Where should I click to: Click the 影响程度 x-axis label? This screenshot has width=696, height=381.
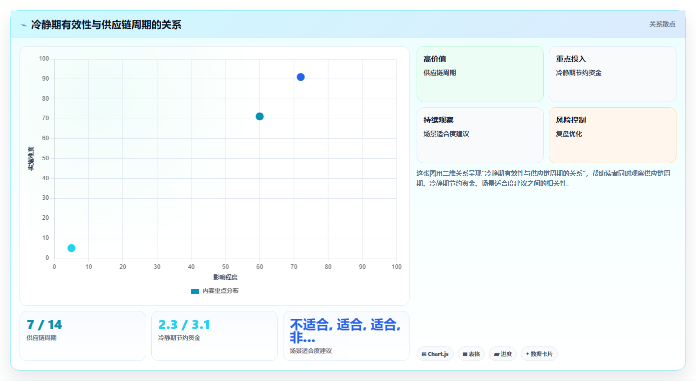click(x=225, y=277)
